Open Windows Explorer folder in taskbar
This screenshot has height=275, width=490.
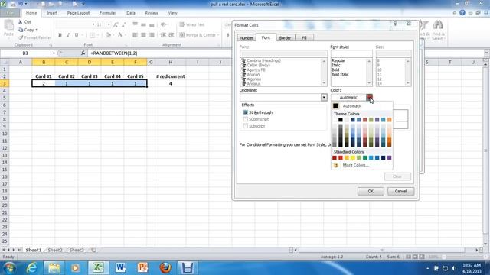[54, 267]
